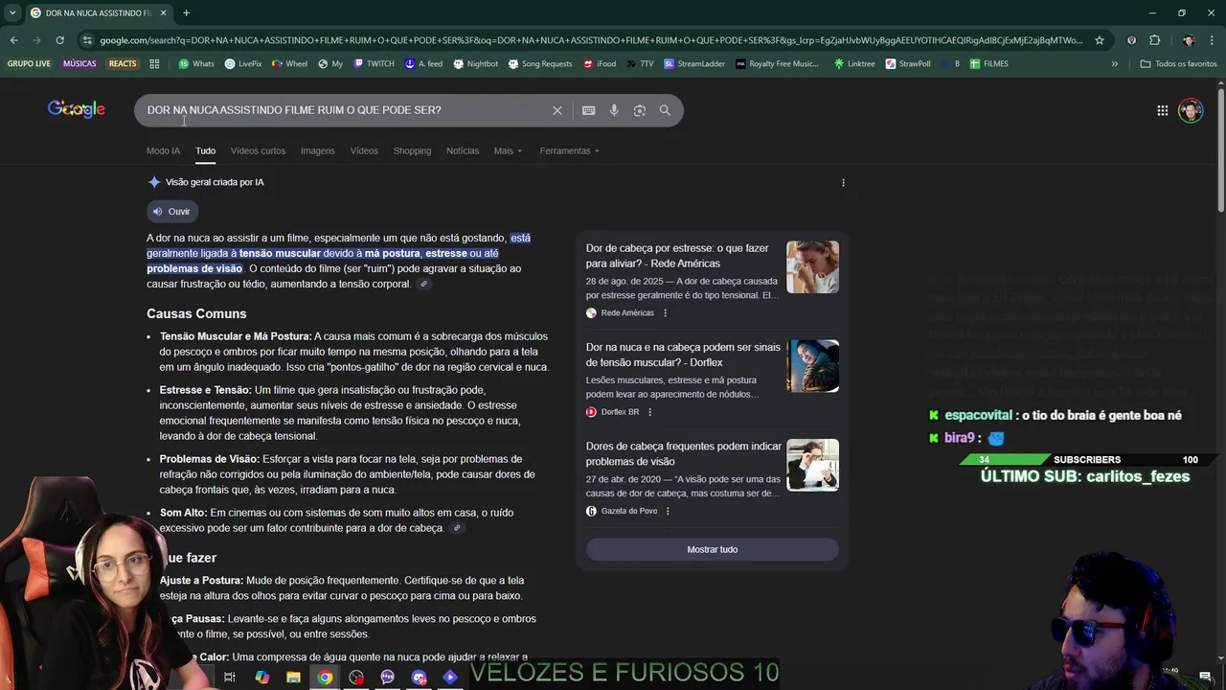The height and width of the screenshot is (690, 1226).
Task: Switch to Vídeos tab
Action: pyautogui.click(x=364, y=150)
